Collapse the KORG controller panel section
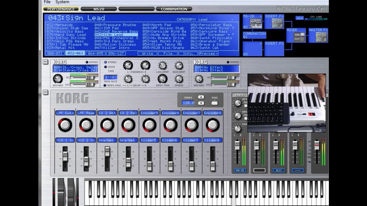Screen dimensions: 367x206 point(45,92)
